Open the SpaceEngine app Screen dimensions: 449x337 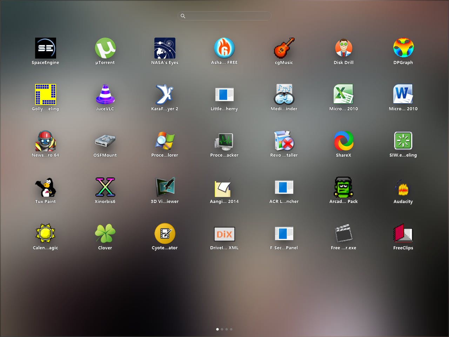point(46,48)
